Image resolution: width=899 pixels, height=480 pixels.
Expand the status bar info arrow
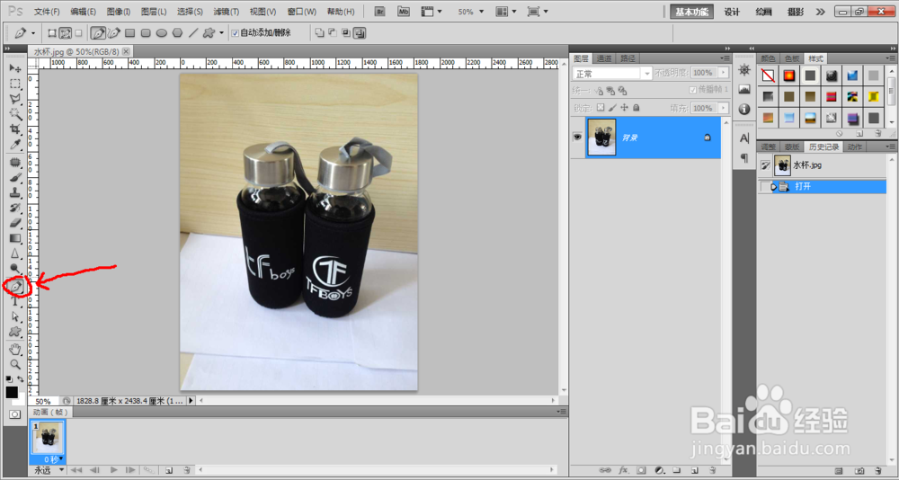tap(191, 401)
